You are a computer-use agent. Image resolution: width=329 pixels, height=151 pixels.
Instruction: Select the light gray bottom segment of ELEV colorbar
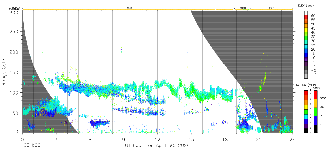pyautogui.click(x=306, y=76)
